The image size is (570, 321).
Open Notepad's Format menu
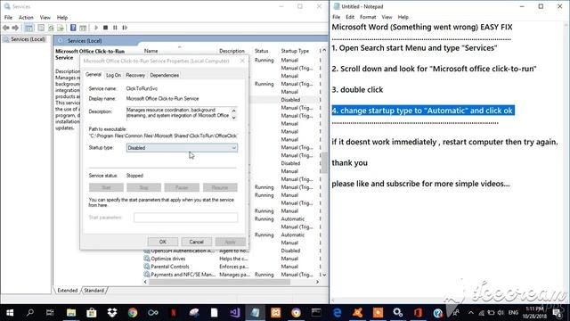[x=368, y=17]
